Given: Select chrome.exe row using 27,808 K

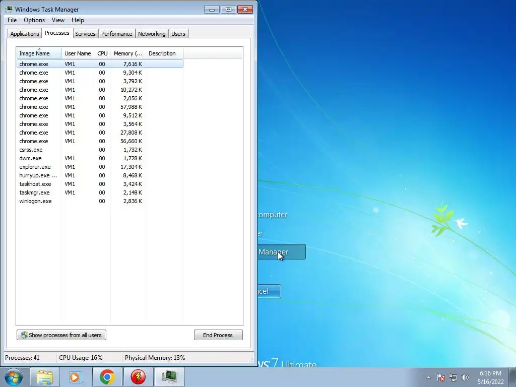Looking at the screenshot, I should [x=100, y=133].
